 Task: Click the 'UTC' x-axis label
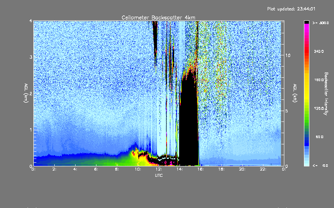159,176
